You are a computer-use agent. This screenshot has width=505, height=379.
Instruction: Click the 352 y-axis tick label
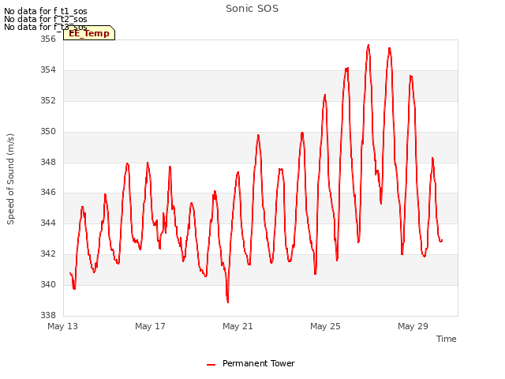click(x=48, y=100)
